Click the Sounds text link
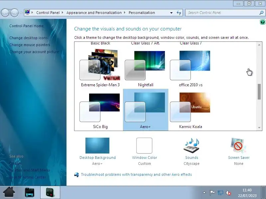 192,158
